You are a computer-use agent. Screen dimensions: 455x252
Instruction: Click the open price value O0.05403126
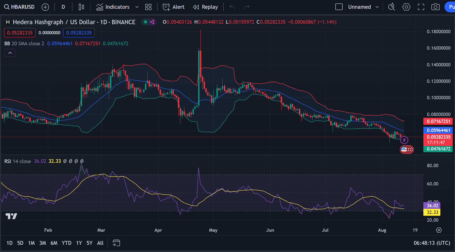pyautogui.click(x=177, y=22)
